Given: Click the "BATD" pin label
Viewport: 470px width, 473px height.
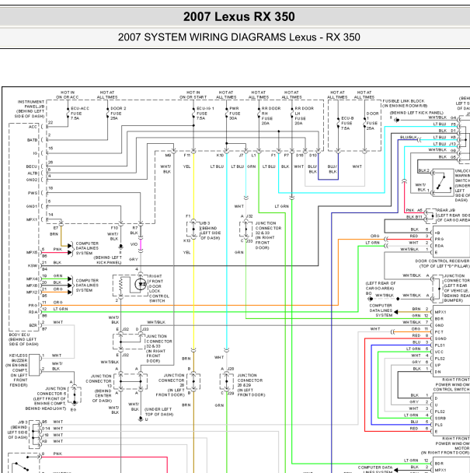Looking at the screenshot, I should tap(32, 140).
